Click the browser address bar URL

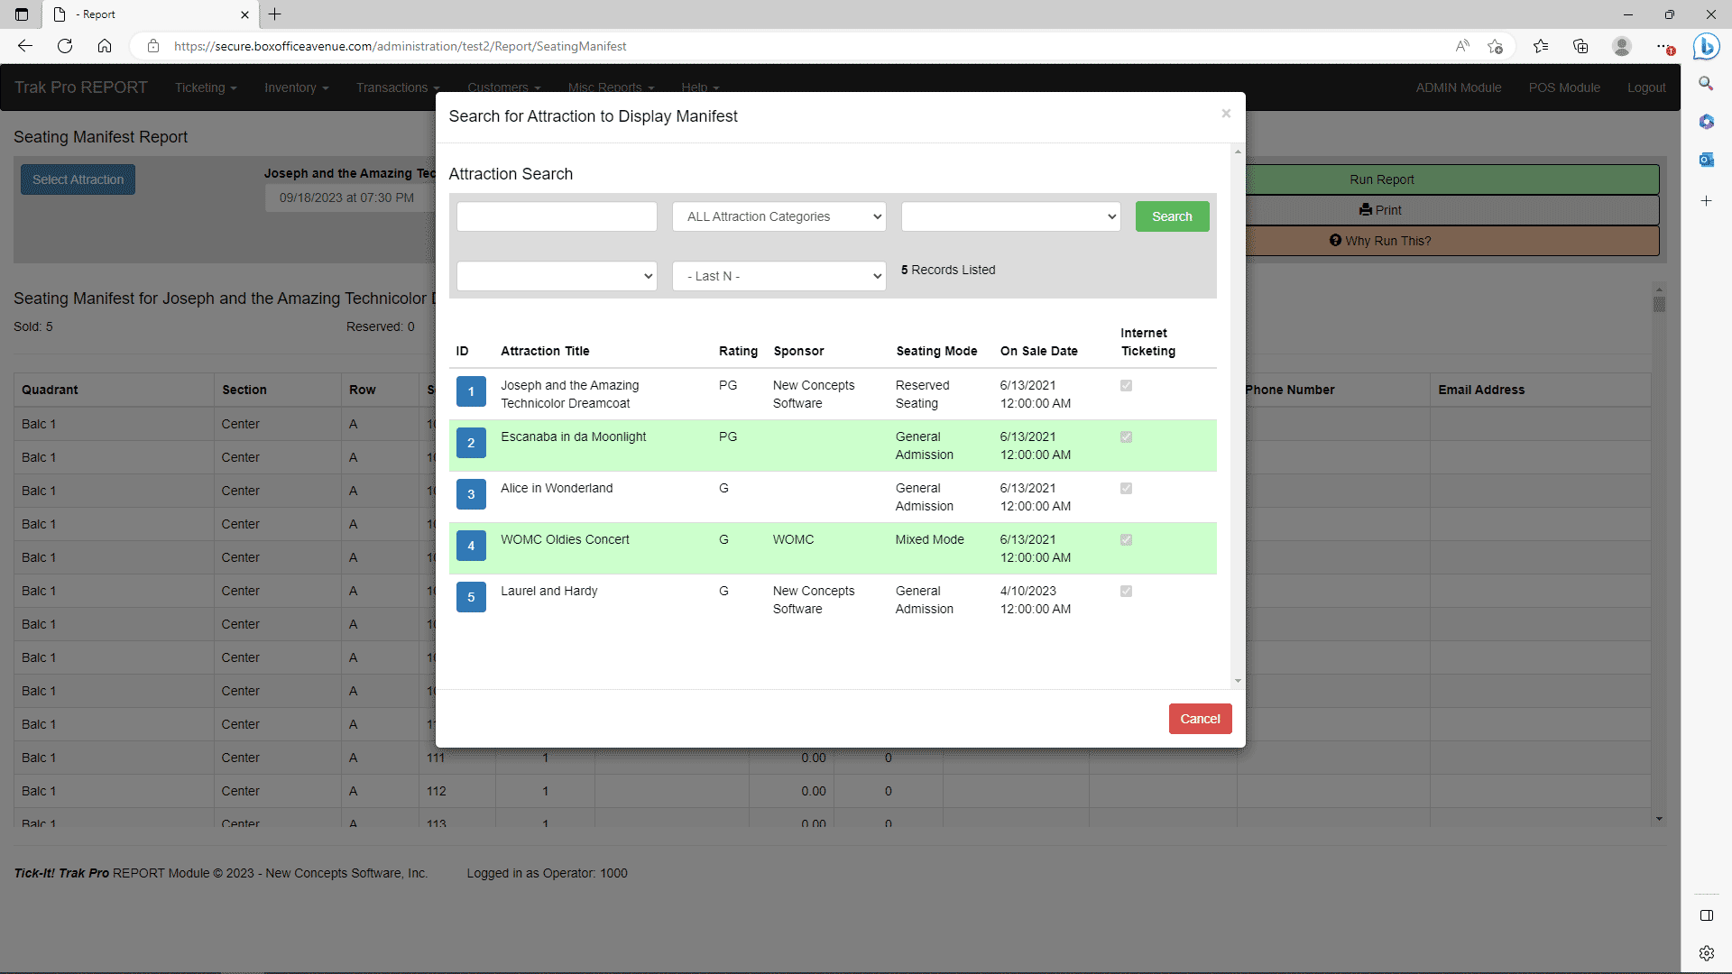[400, 46]
